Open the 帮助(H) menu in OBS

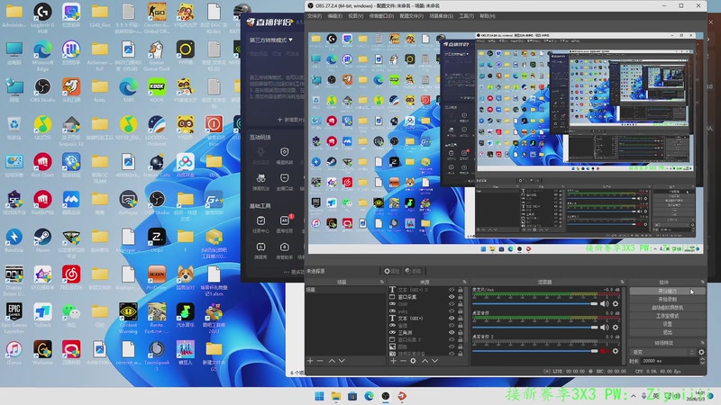(x=488, y=16)
